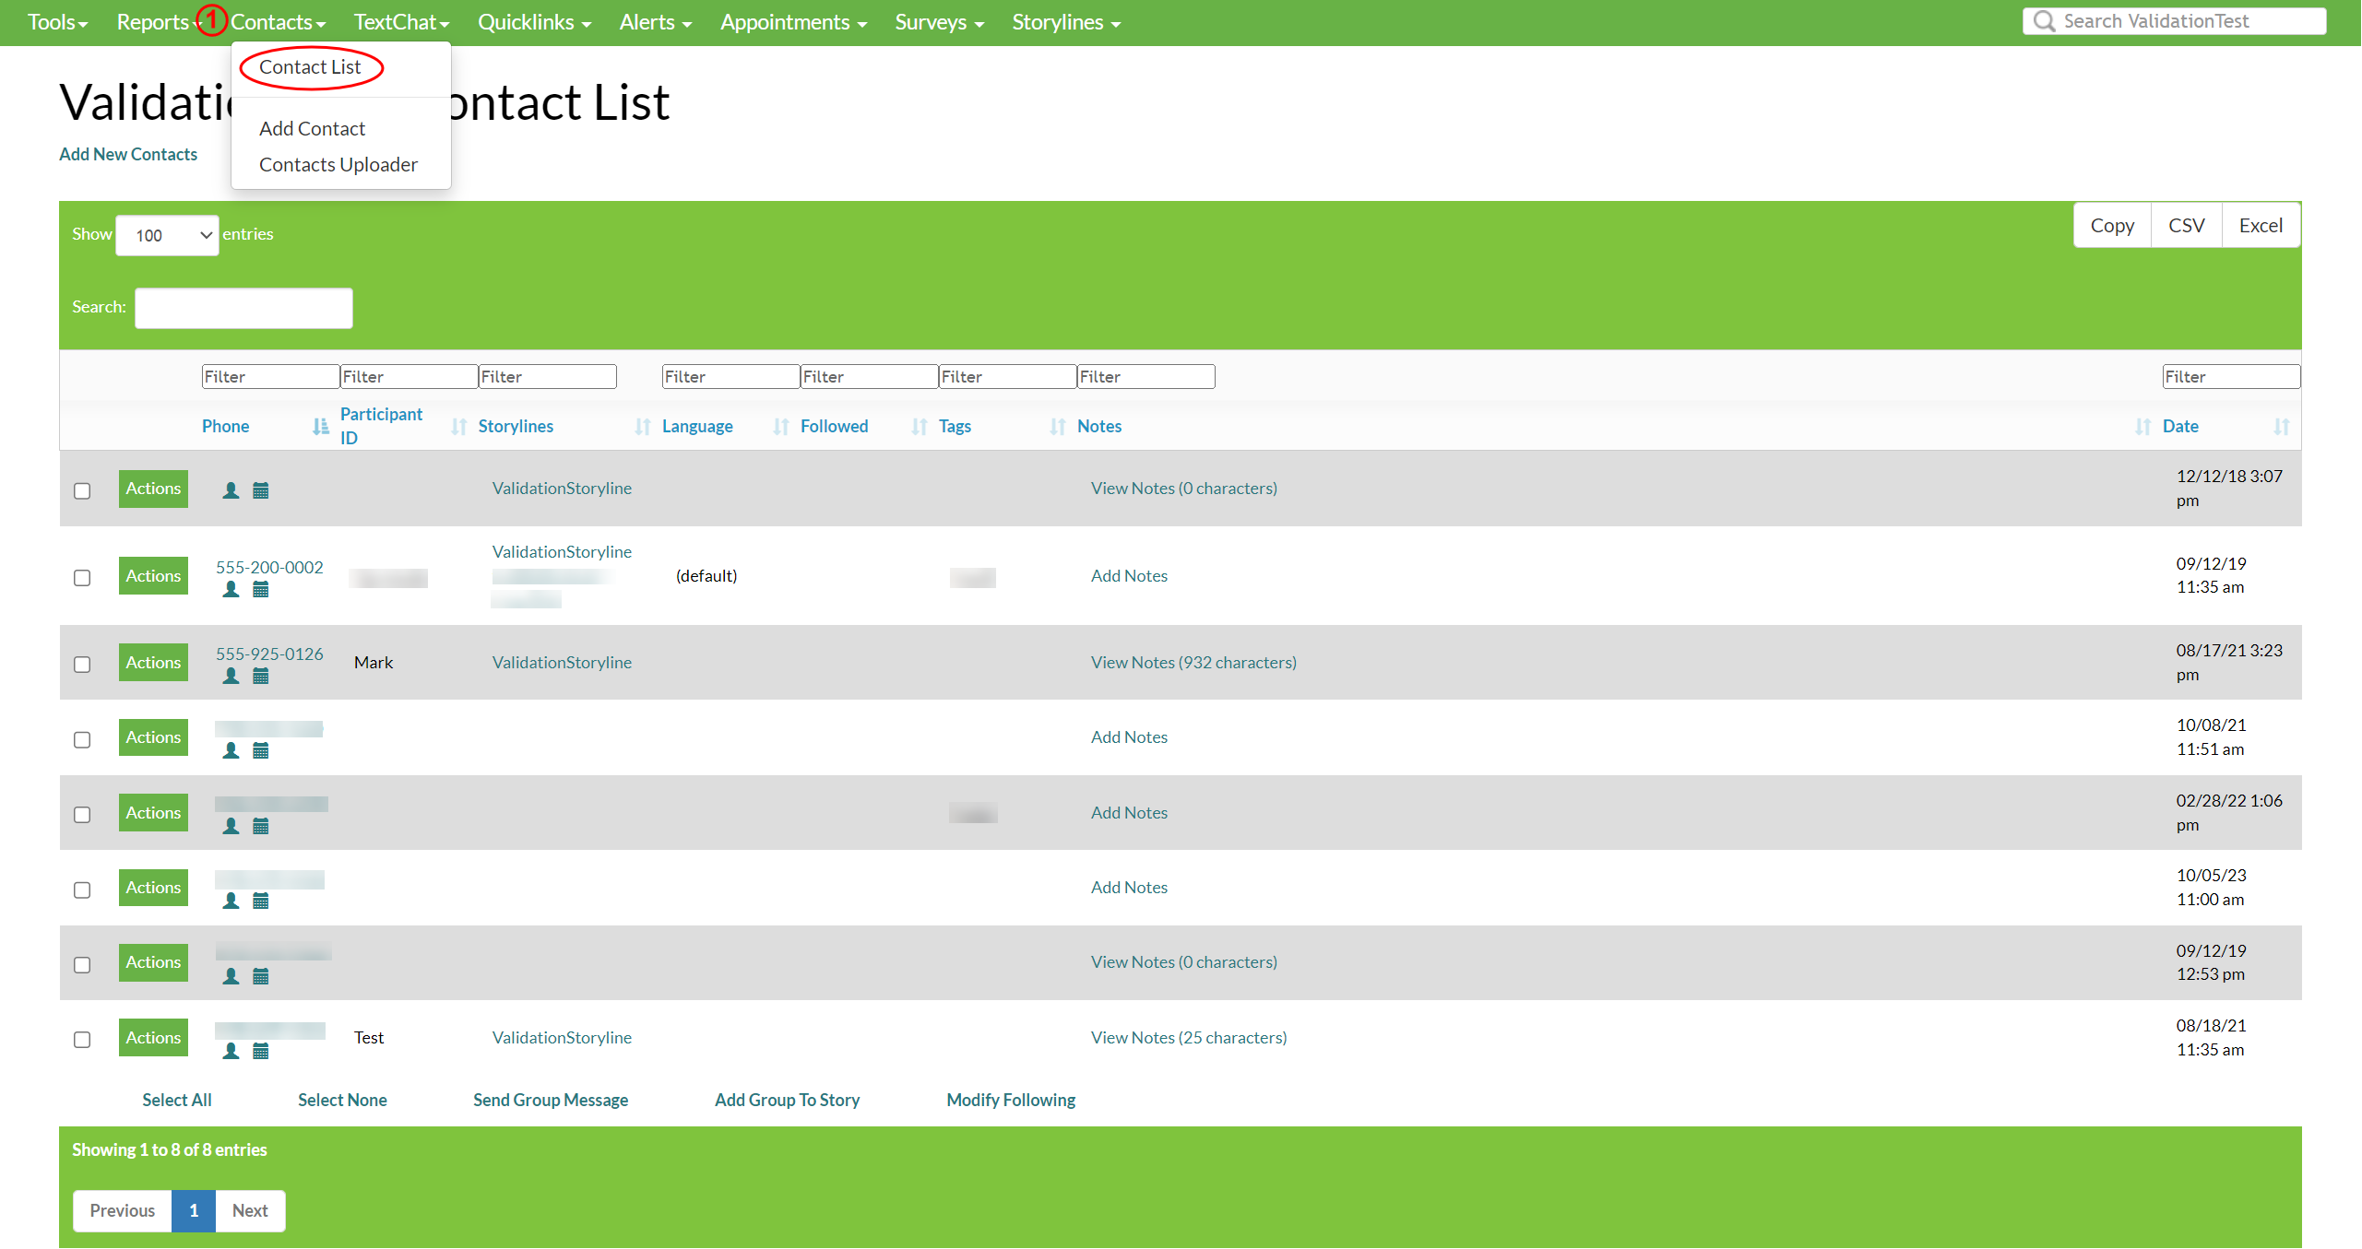2362x1249 pixels.
Task: Select Contacts Uploader menu entry
Action: pyautogui.click(x=338, y=165)
